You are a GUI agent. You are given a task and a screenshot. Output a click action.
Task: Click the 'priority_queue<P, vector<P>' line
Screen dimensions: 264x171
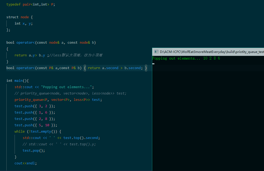tap(58, 100)
